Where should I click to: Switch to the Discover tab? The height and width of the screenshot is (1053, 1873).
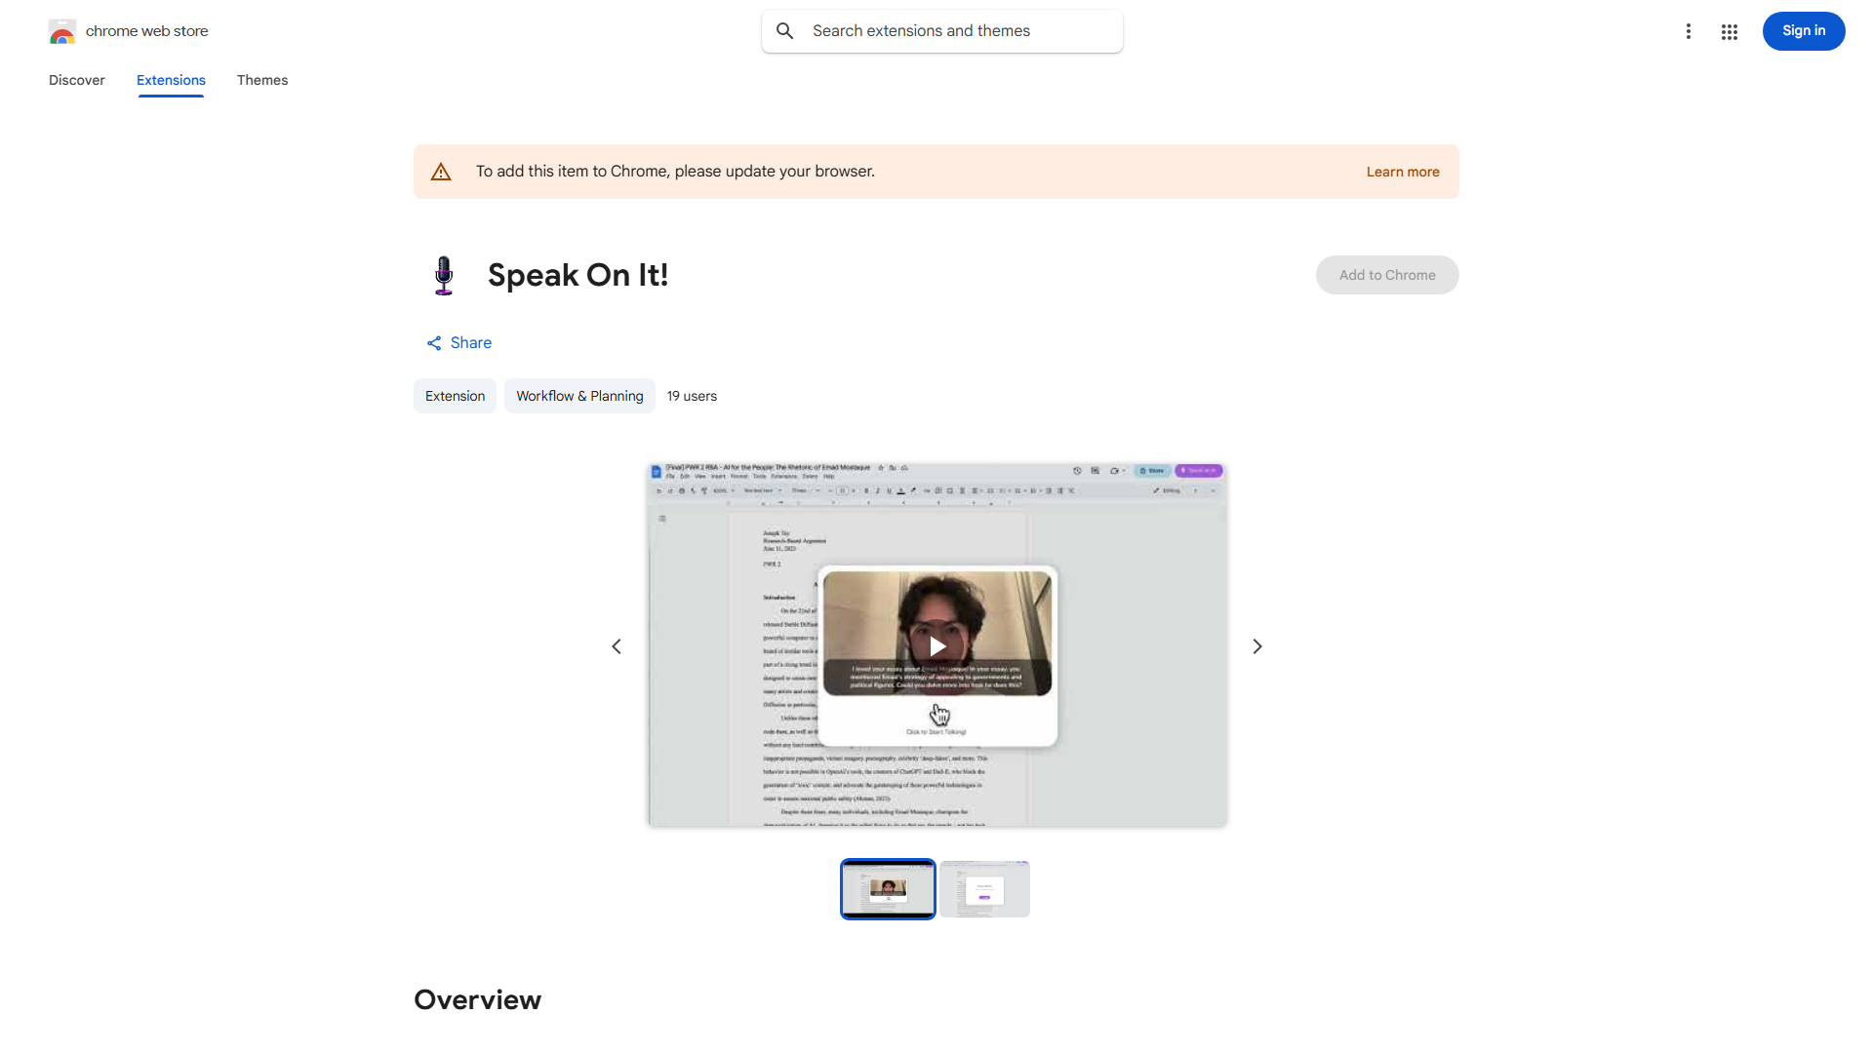(x=77, y=81)
